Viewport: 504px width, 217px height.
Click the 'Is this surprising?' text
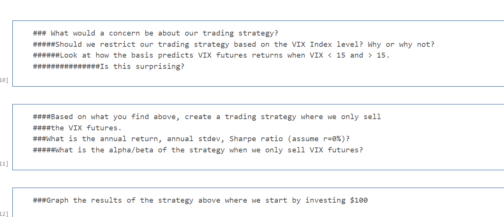pos(142,67)
